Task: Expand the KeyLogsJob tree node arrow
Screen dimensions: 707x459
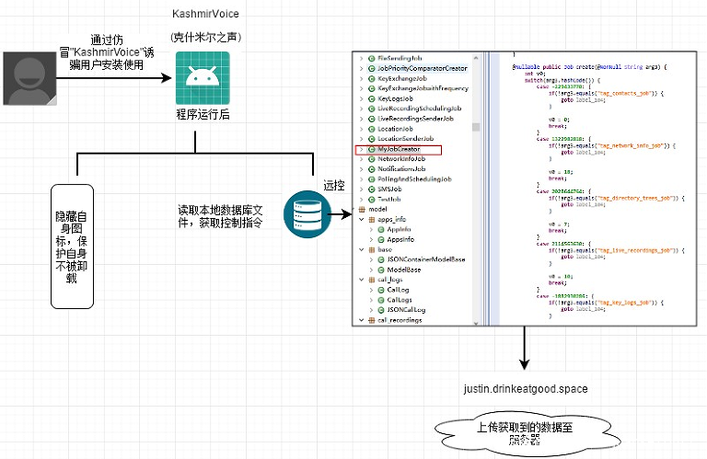Action: (x=360, y=99)
